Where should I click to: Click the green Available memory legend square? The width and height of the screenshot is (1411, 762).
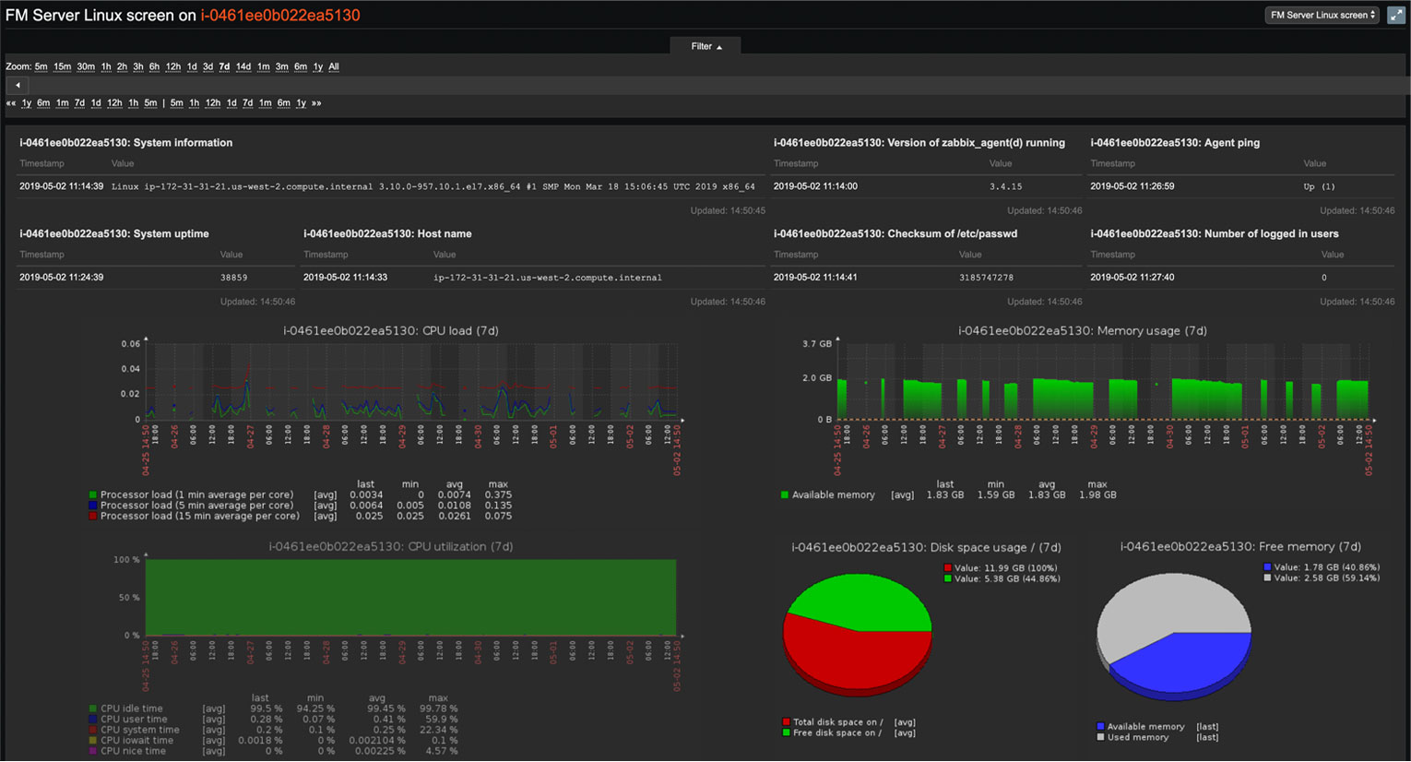click(x=785, y=495)
